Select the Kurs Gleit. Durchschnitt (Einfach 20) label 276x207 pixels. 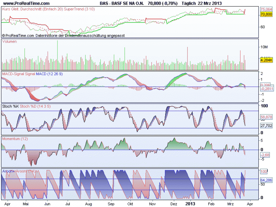33,9
